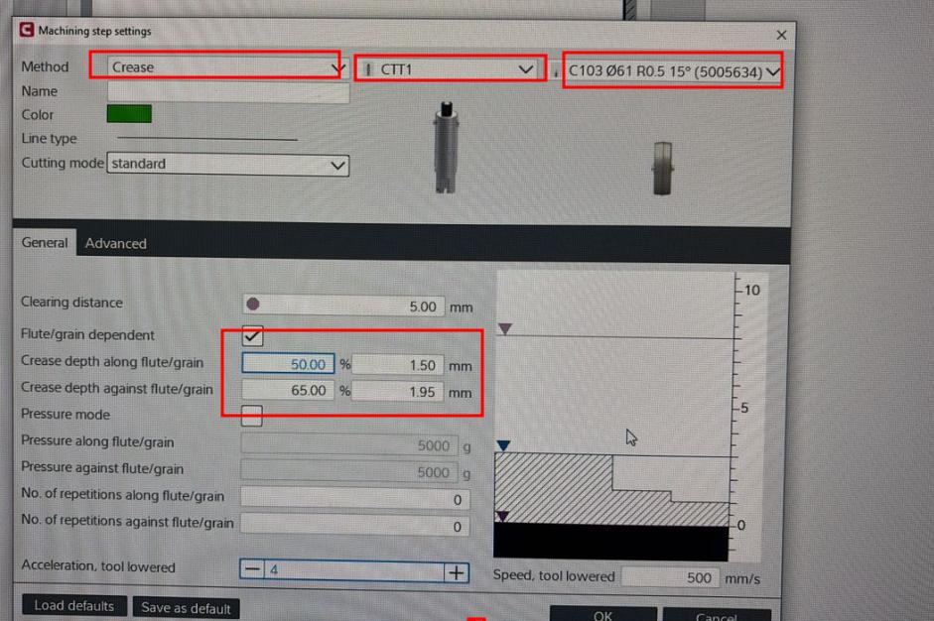The width and height of the screenshot is (934, 621).
Task: Click the Save as default button
Action: pos(186,608)
